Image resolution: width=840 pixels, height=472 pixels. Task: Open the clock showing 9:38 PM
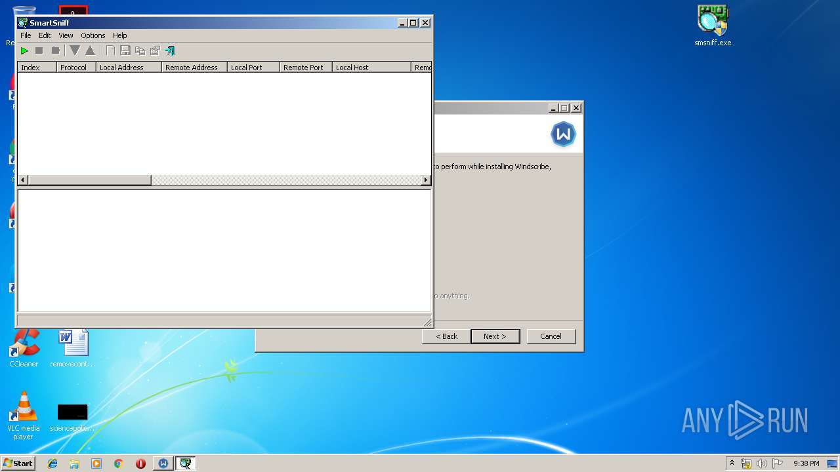[806, 463]
